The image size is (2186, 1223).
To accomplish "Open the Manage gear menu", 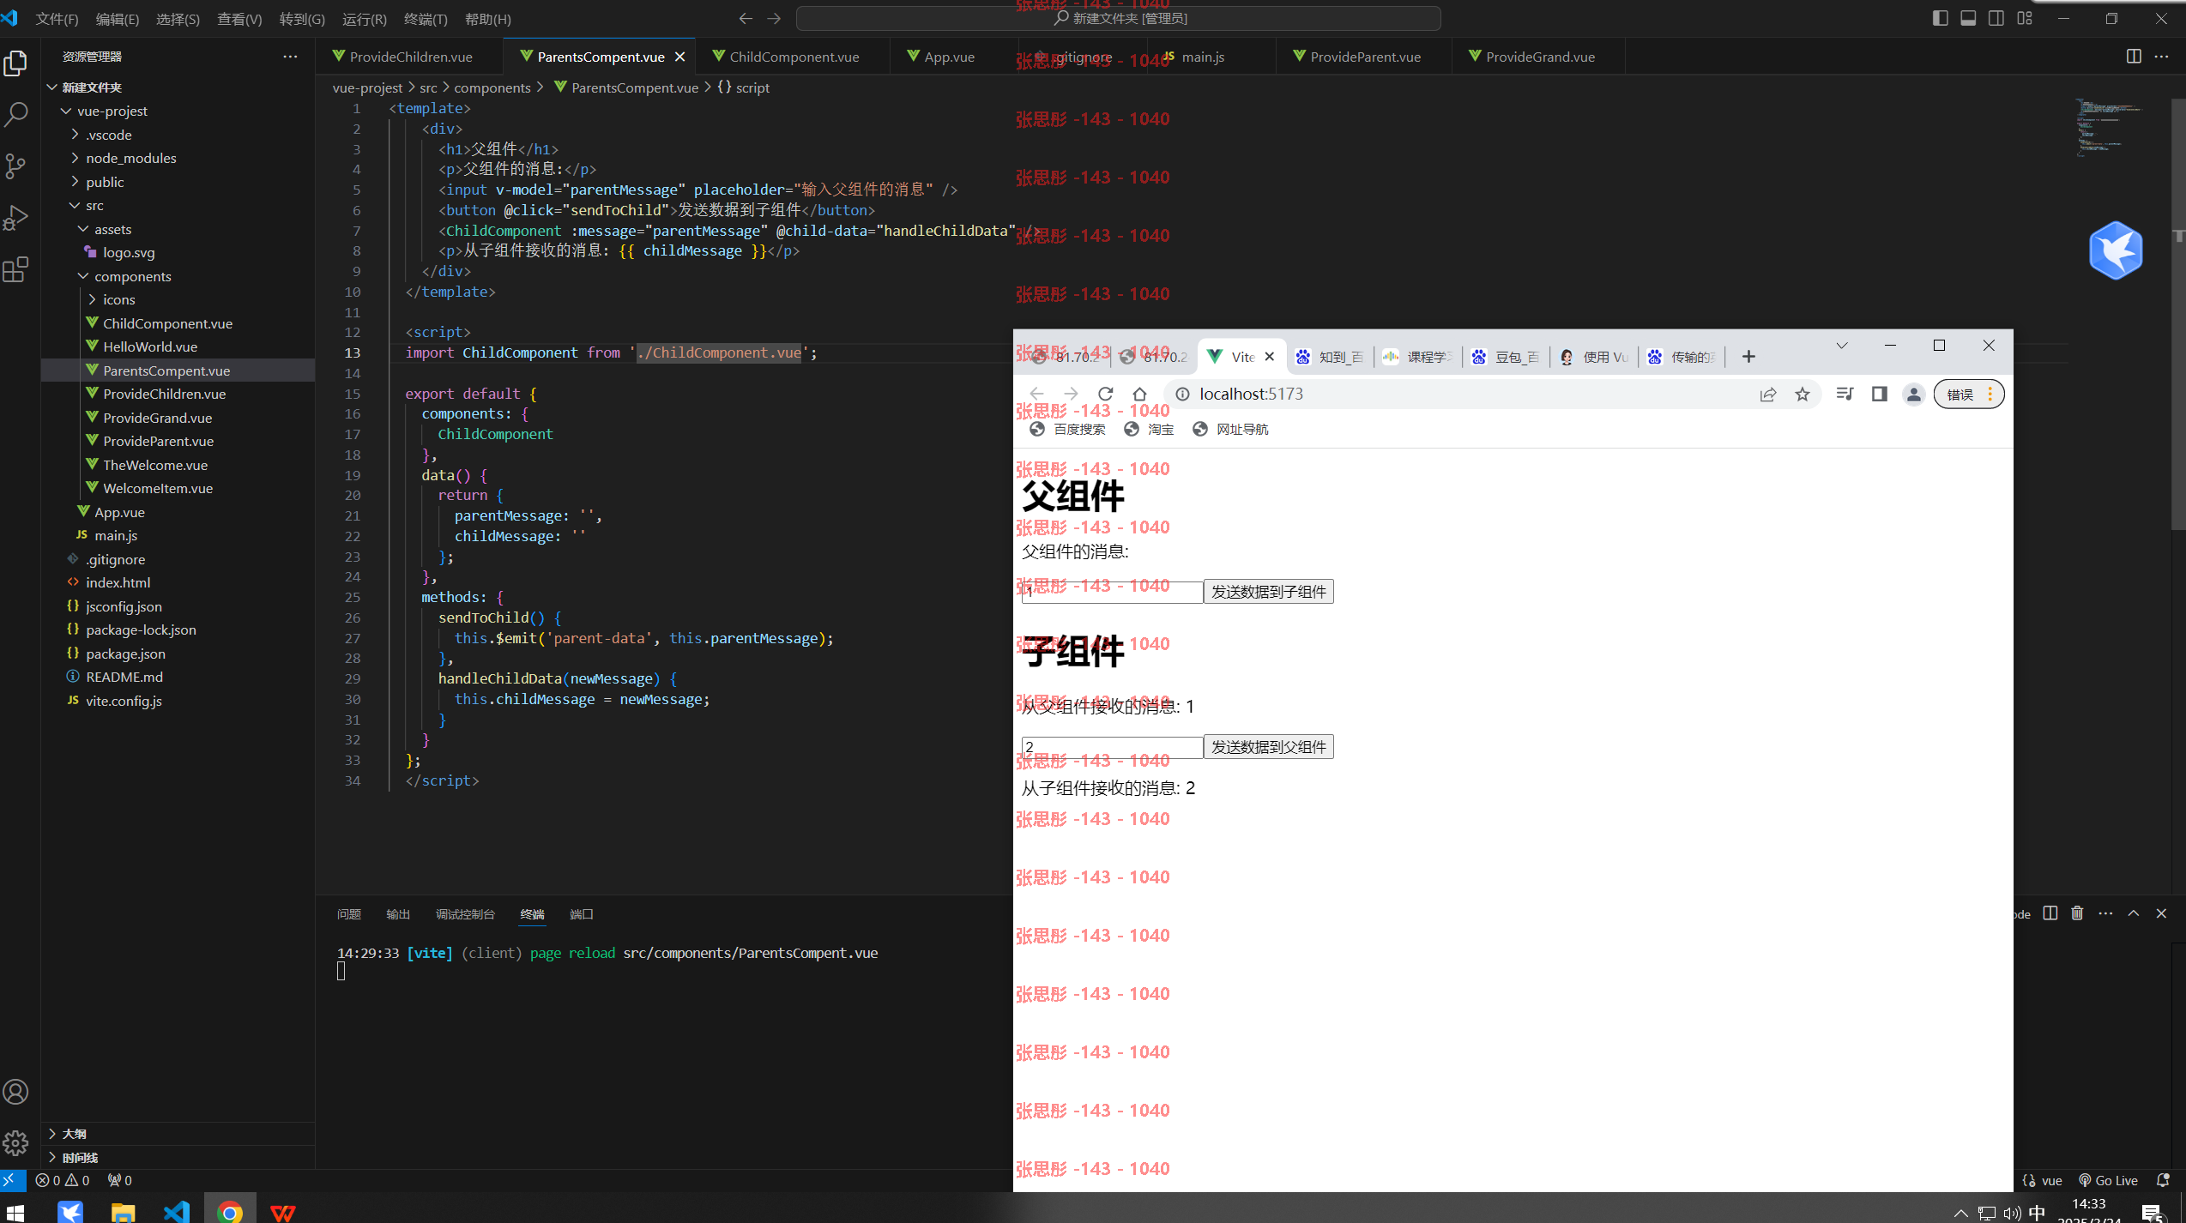I will pyautogui.click(x=16, y=1142).
